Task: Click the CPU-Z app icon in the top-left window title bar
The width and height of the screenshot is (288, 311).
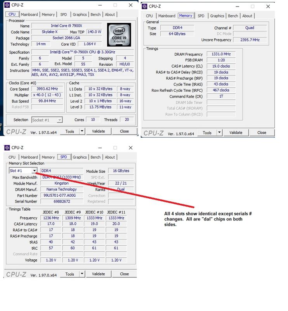Action: click(x=7, y=5)
